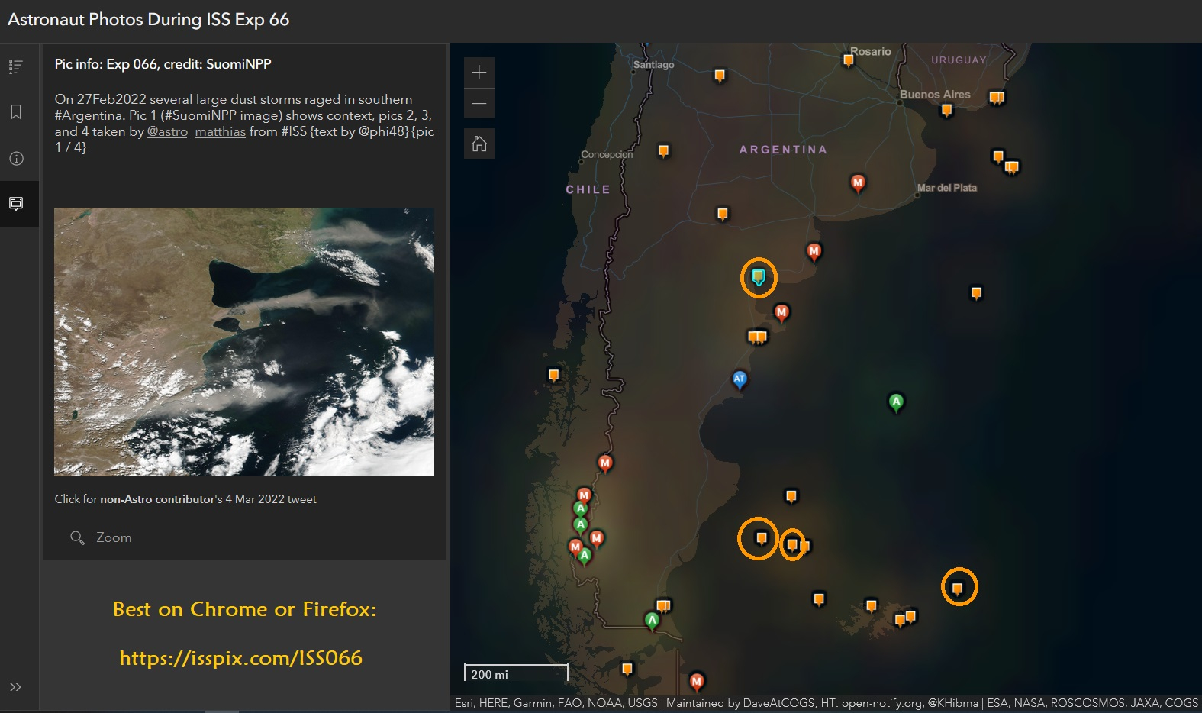Click the blue AT map marker
1202x713 pixels.
coord(739,379)
